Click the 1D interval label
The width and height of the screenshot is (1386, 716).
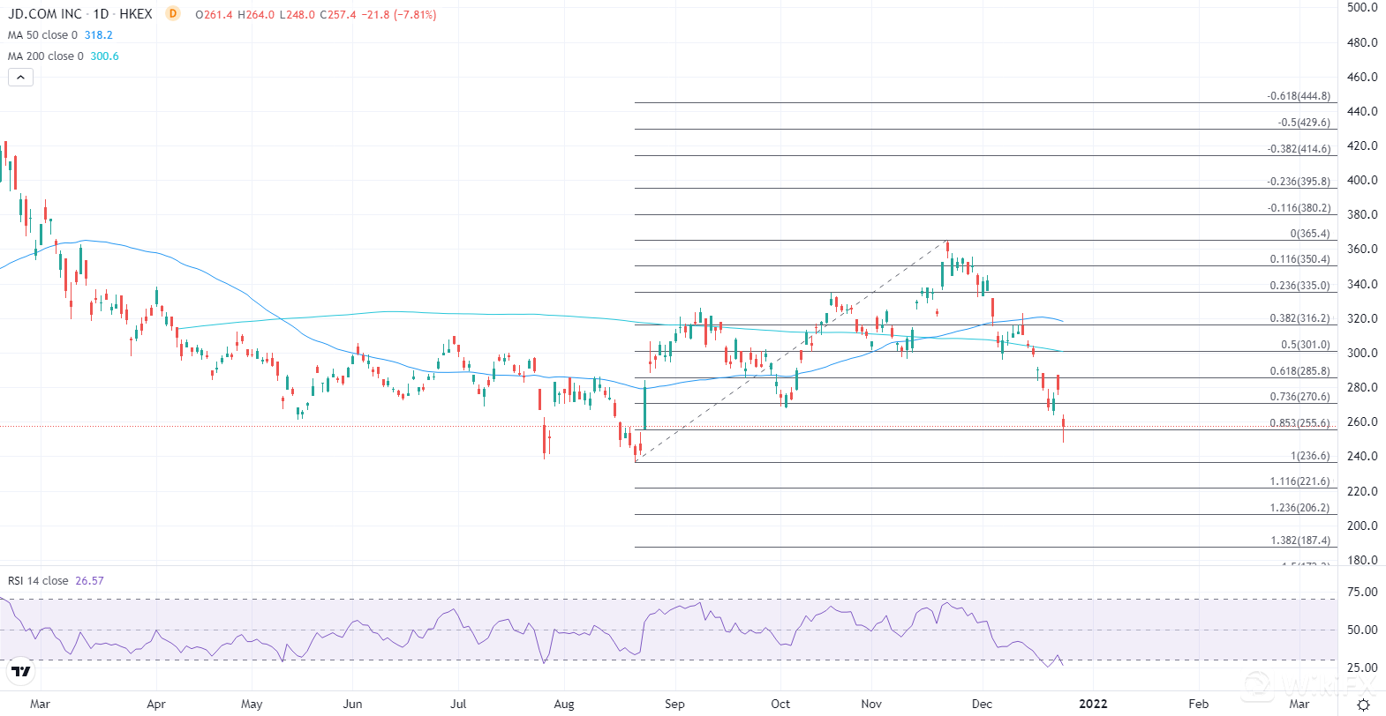101,14
